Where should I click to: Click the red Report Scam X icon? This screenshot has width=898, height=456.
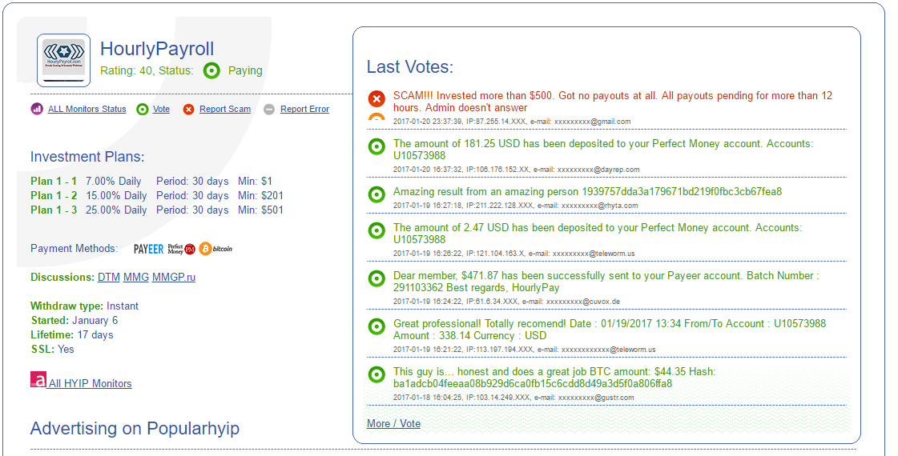pyautogui.click(x=188, y=110)
